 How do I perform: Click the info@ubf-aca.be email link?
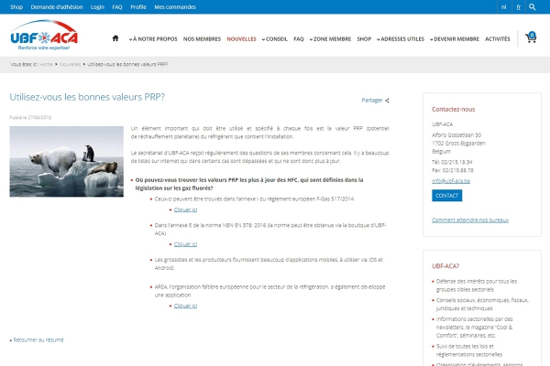coord(451,181)
